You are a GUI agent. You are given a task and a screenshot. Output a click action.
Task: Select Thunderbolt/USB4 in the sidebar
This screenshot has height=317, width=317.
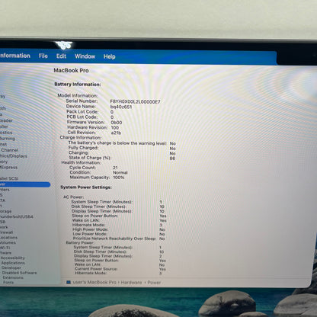(x=17, y=216)
